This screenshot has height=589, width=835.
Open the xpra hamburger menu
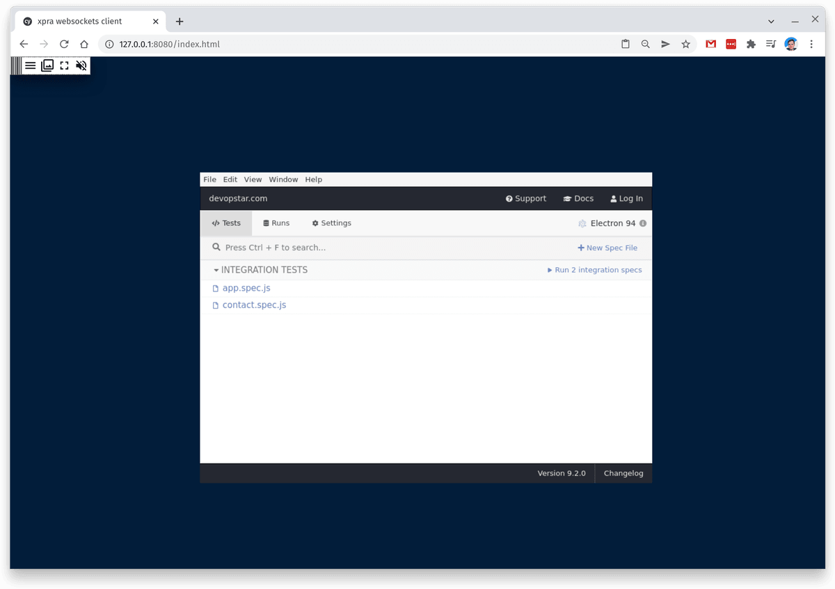(x=30, y=65)
